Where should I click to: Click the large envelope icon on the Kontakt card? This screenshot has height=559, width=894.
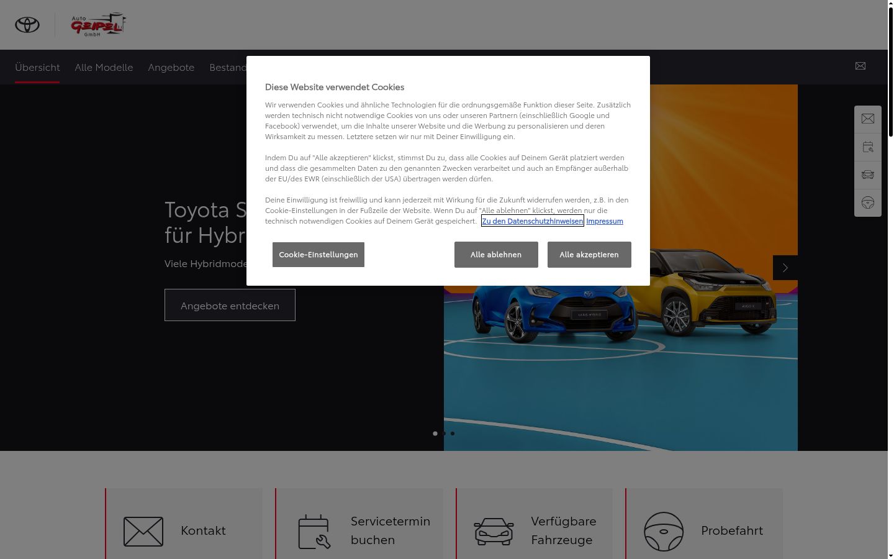click(143, 532)
